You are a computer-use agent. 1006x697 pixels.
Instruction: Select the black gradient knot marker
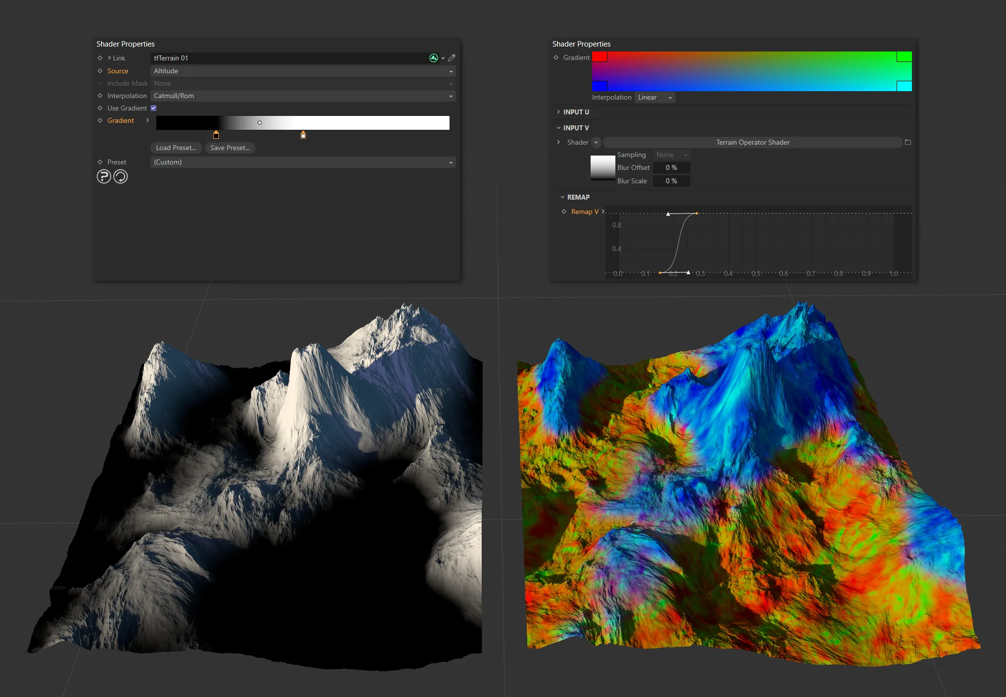[216, 135]
